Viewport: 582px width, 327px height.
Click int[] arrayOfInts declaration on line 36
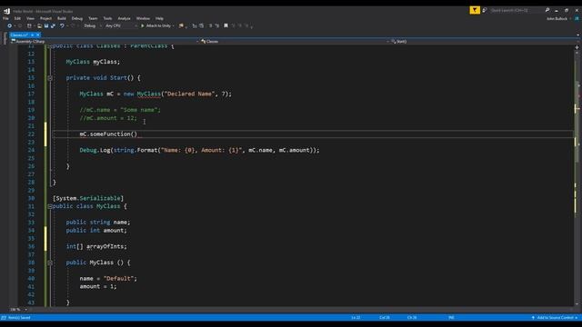click(x=96, y=246)
